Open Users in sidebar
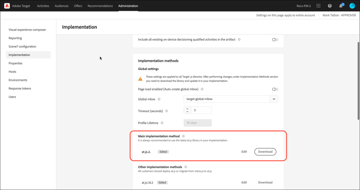Viewport: 360px width, 190px height. coord(12,97)
